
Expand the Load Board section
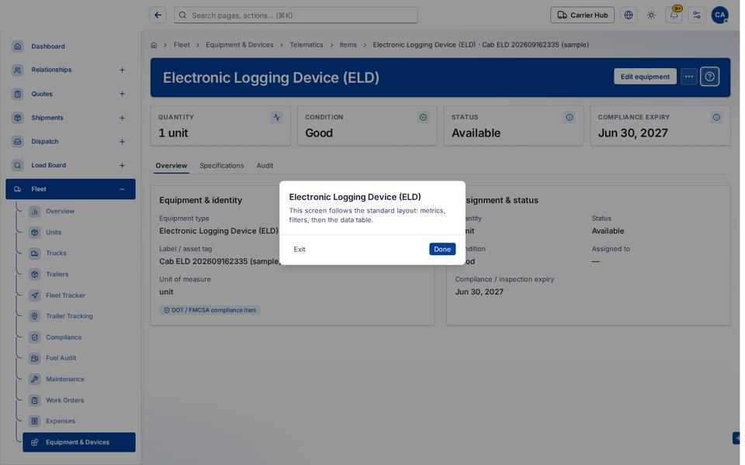pyautogui.click(x=122, y=165)
